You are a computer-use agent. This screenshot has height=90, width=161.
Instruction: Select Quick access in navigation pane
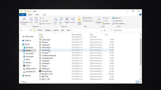[28, 36]
